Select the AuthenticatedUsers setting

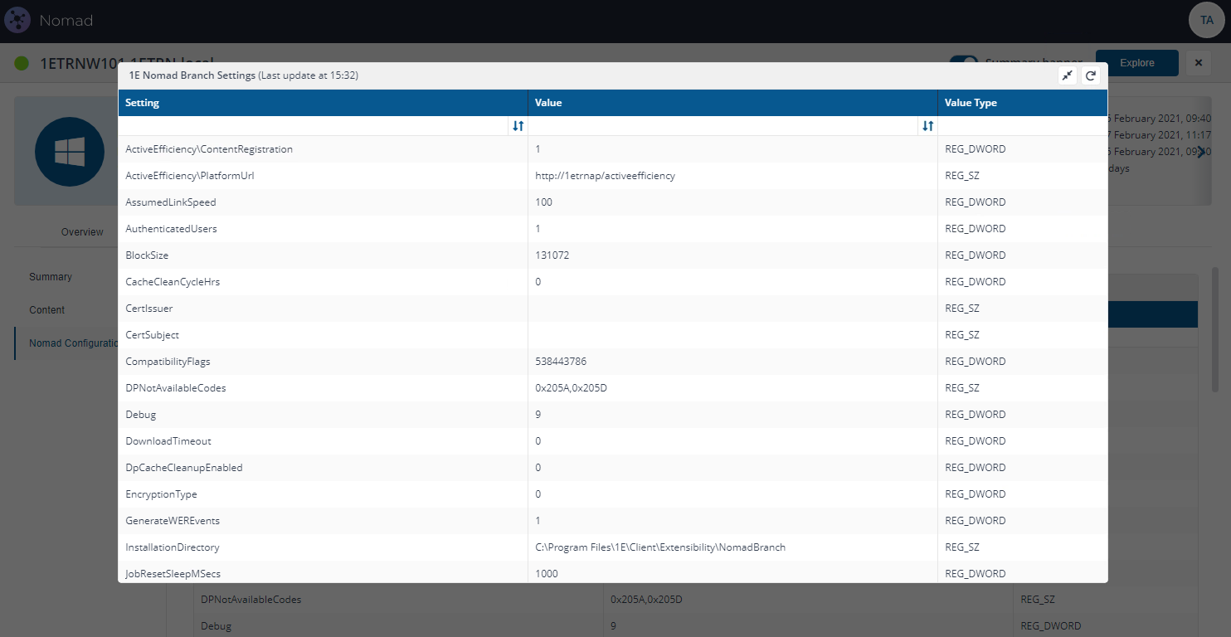[x=171, y=229]
